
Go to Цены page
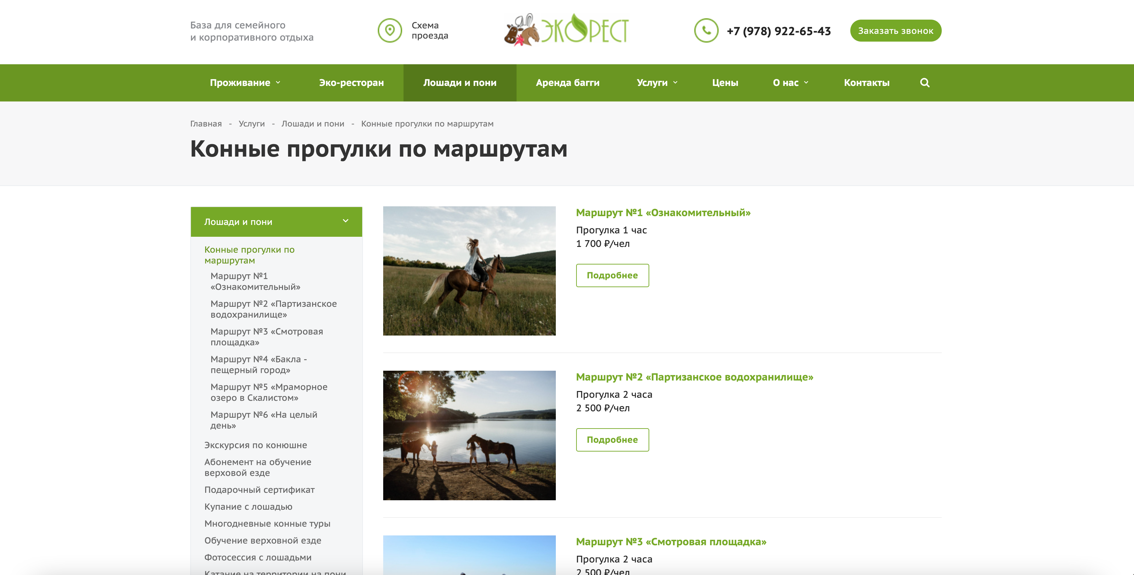point(725,83)
